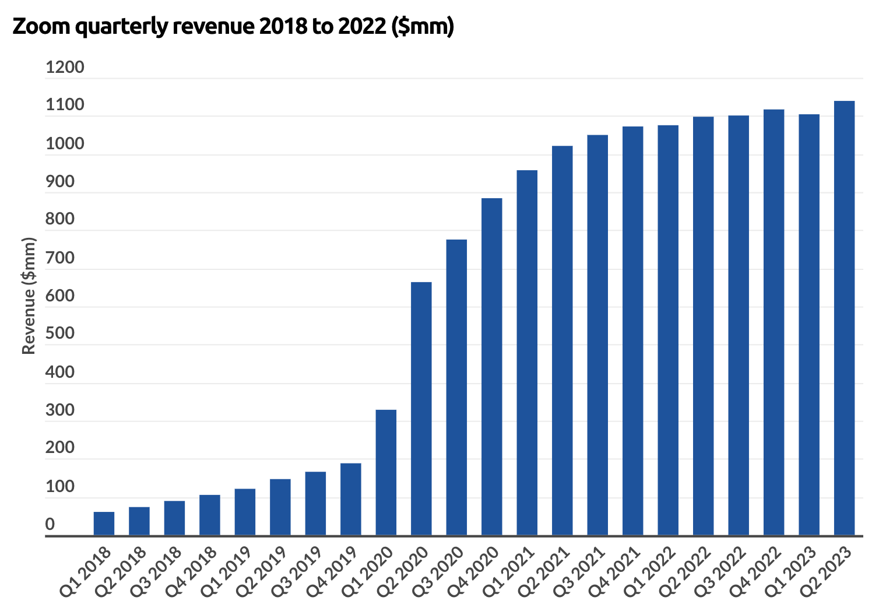Select the Q4 2021 bar
Viewport: 886px width, 611px height.
click(633, 331)
